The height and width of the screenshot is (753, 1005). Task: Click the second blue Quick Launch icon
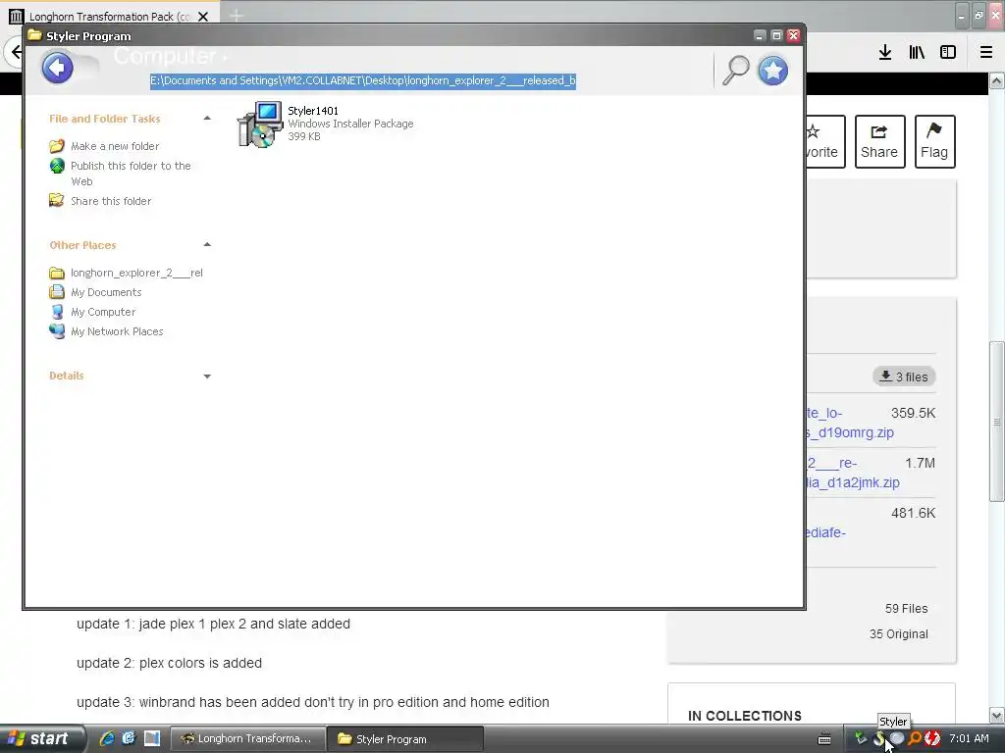pyautogui.click(x=129, y=738)
